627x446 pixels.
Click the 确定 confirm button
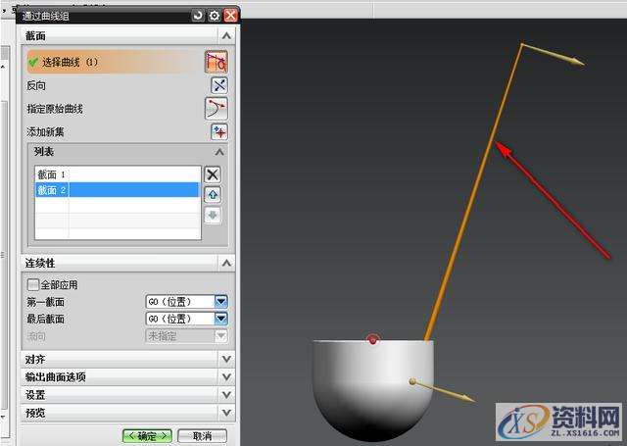pos(147,435)
